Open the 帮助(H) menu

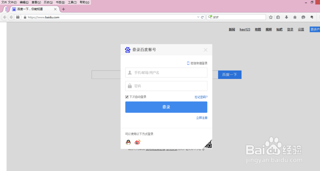[x=84, y=2]
